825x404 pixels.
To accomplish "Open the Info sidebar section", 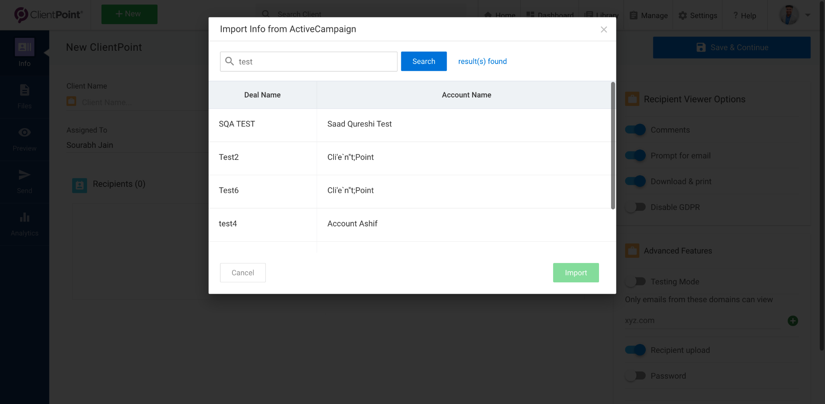I will 25,53.
